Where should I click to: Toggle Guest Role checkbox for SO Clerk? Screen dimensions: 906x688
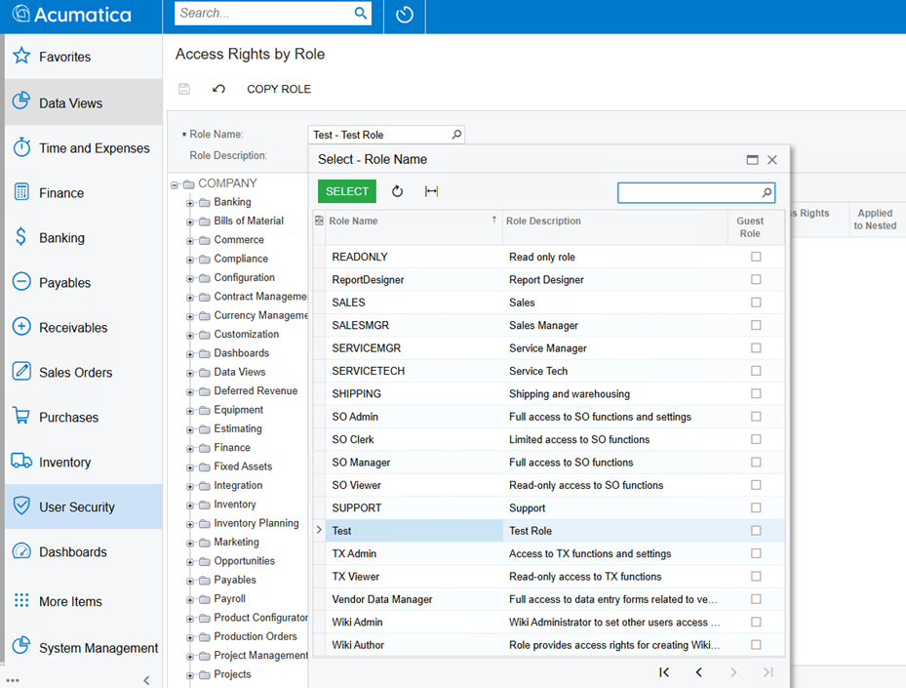(x=756, y=439)
